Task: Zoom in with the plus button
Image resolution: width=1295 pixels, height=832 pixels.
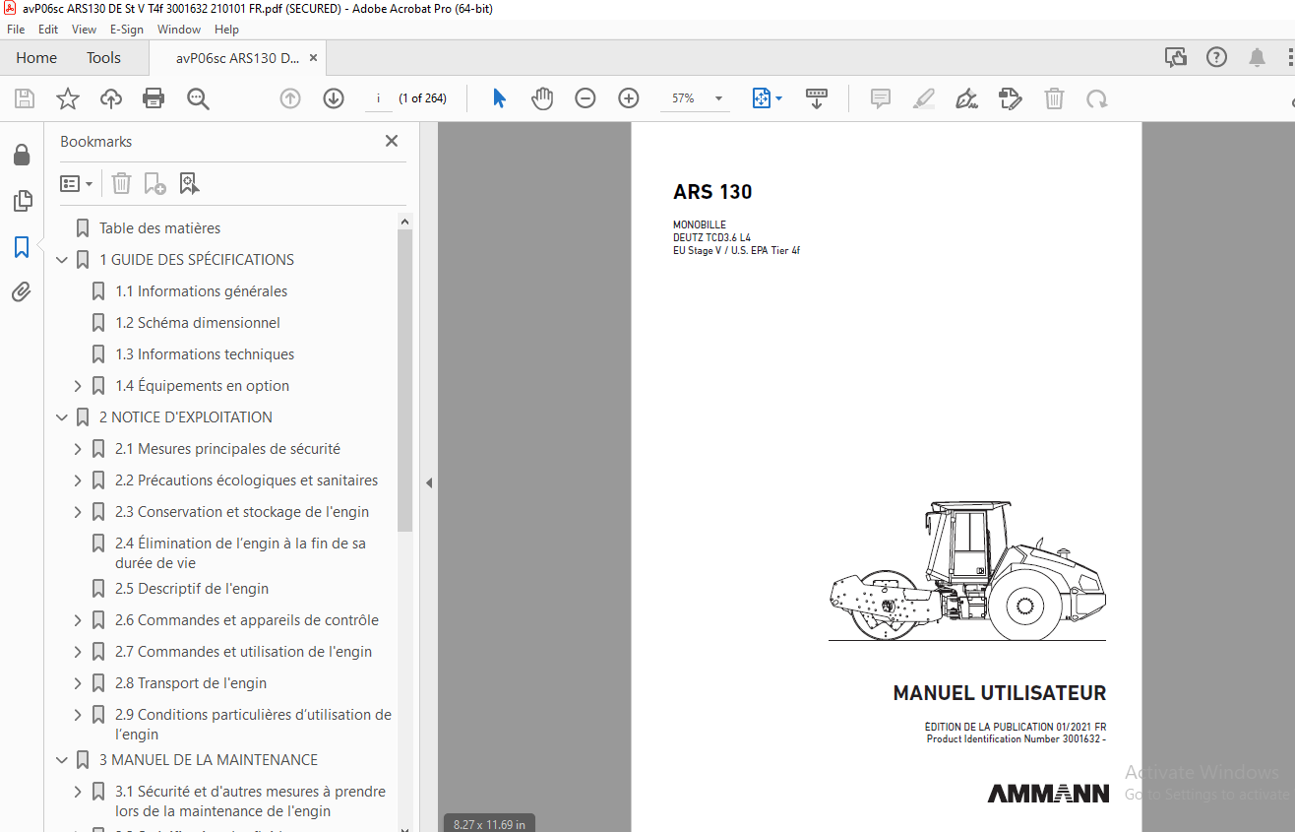Action: pos(629,98)
